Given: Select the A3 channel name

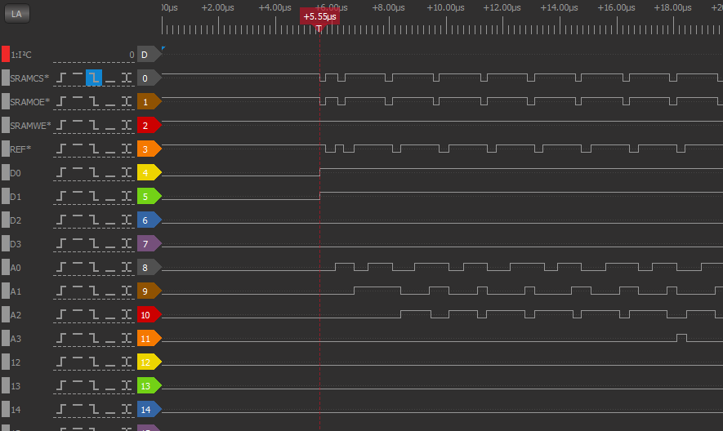Looking at the screenshot, I should tap(16, 339).
